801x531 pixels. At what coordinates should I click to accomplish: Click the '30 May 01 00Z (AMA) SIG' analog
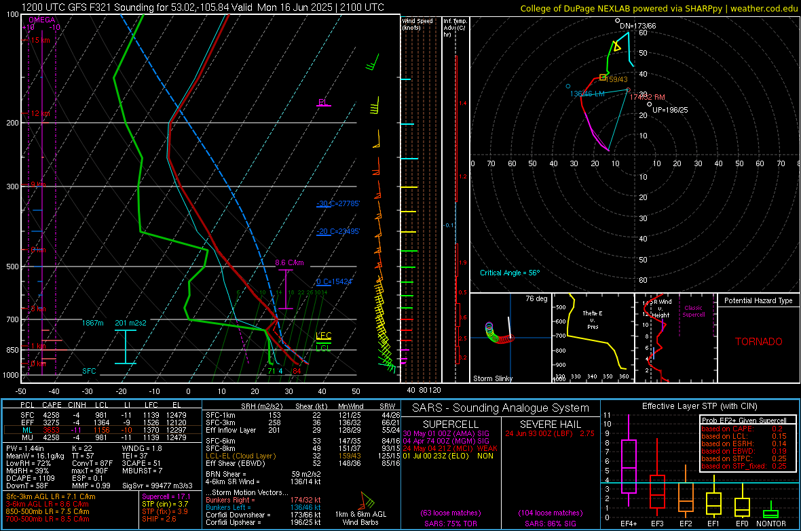click(445, 433)
